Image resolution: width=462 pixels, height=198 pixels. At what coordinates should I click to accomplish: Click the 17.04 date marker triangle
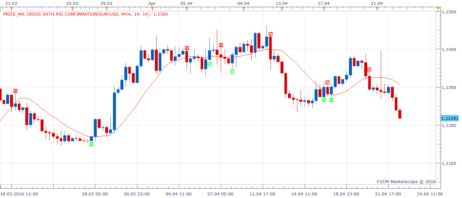coord(324,9)
